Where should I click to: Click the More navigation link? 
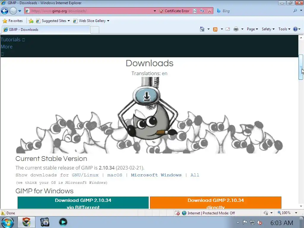[x=7, y=47]
